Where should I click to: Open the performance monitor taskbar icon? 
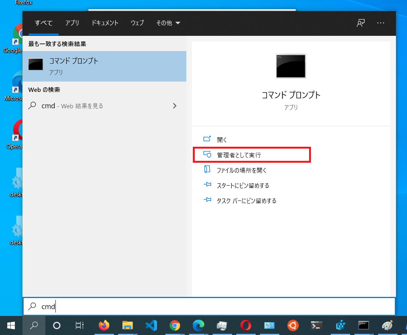point(222,325)
